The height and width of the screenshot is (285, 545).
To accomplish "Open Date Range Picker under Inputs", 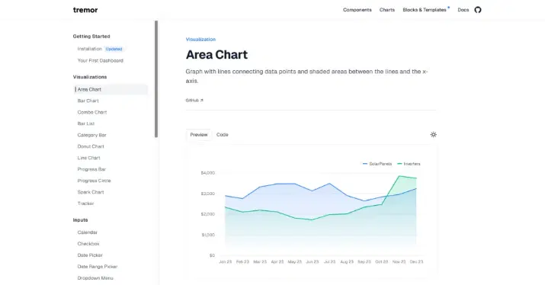I will click(x=98, y=267).
